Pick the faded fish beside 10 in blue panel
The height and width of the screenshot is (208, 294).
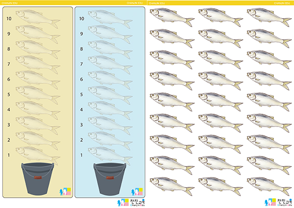[x=110, y=19]
